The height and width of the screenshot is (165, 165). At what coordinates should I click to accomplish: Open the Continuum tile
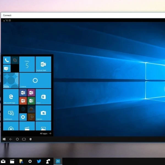click(11, 113)
